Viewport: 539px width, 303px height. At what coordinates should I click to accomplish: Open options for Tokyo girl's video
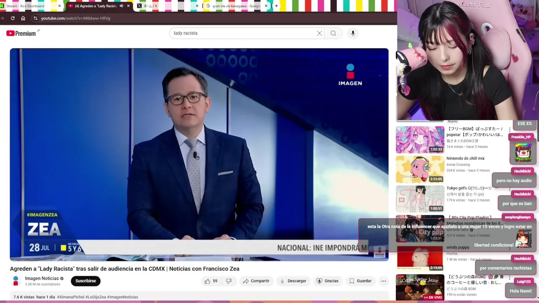509,189
